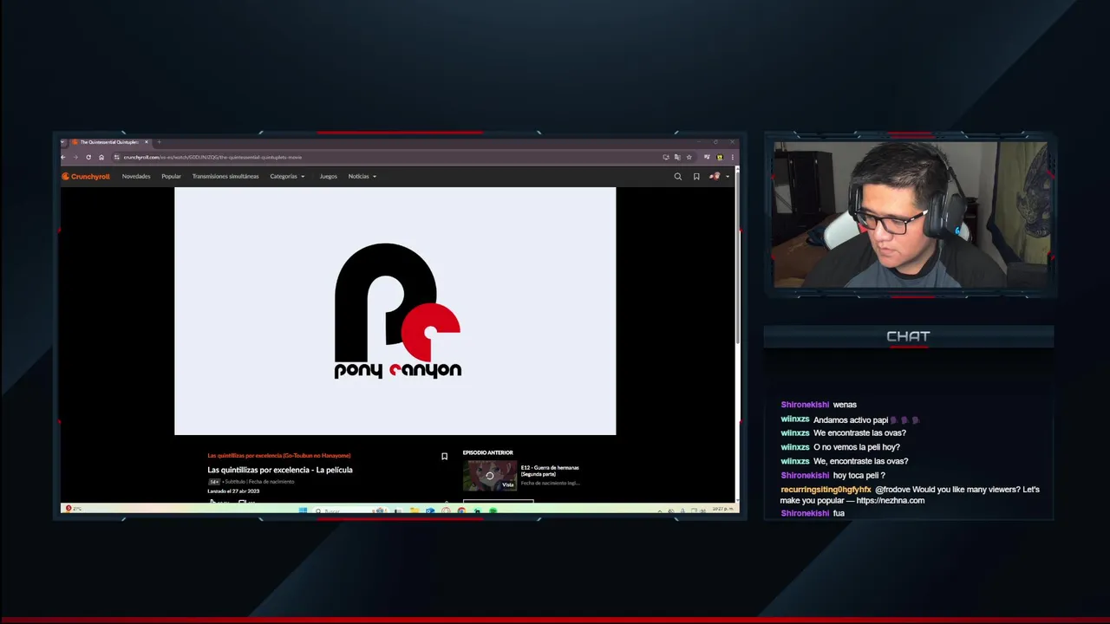Click the Windows taskbar search box
The height and width of the screenshot is (624, 1110).
(349, 510)
